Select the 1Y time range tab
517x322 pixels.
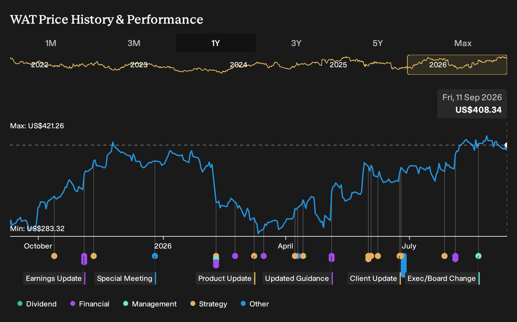pyautogui.click(x=216, y=43)
